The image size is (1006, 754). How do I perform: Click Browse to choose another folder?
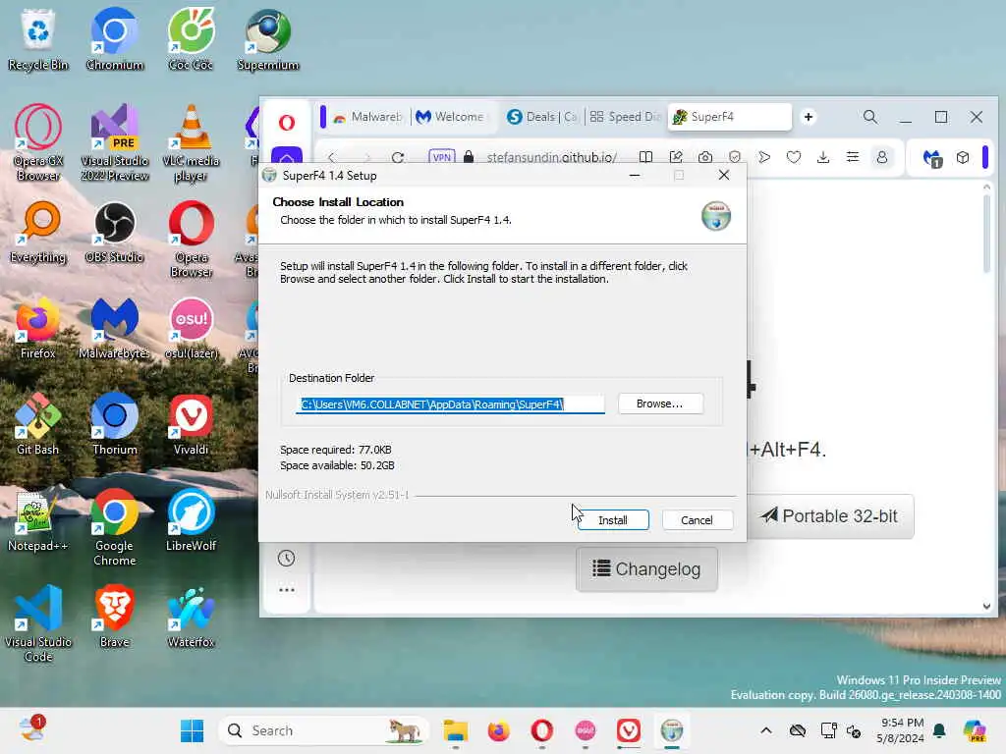[x=660, y=404]
